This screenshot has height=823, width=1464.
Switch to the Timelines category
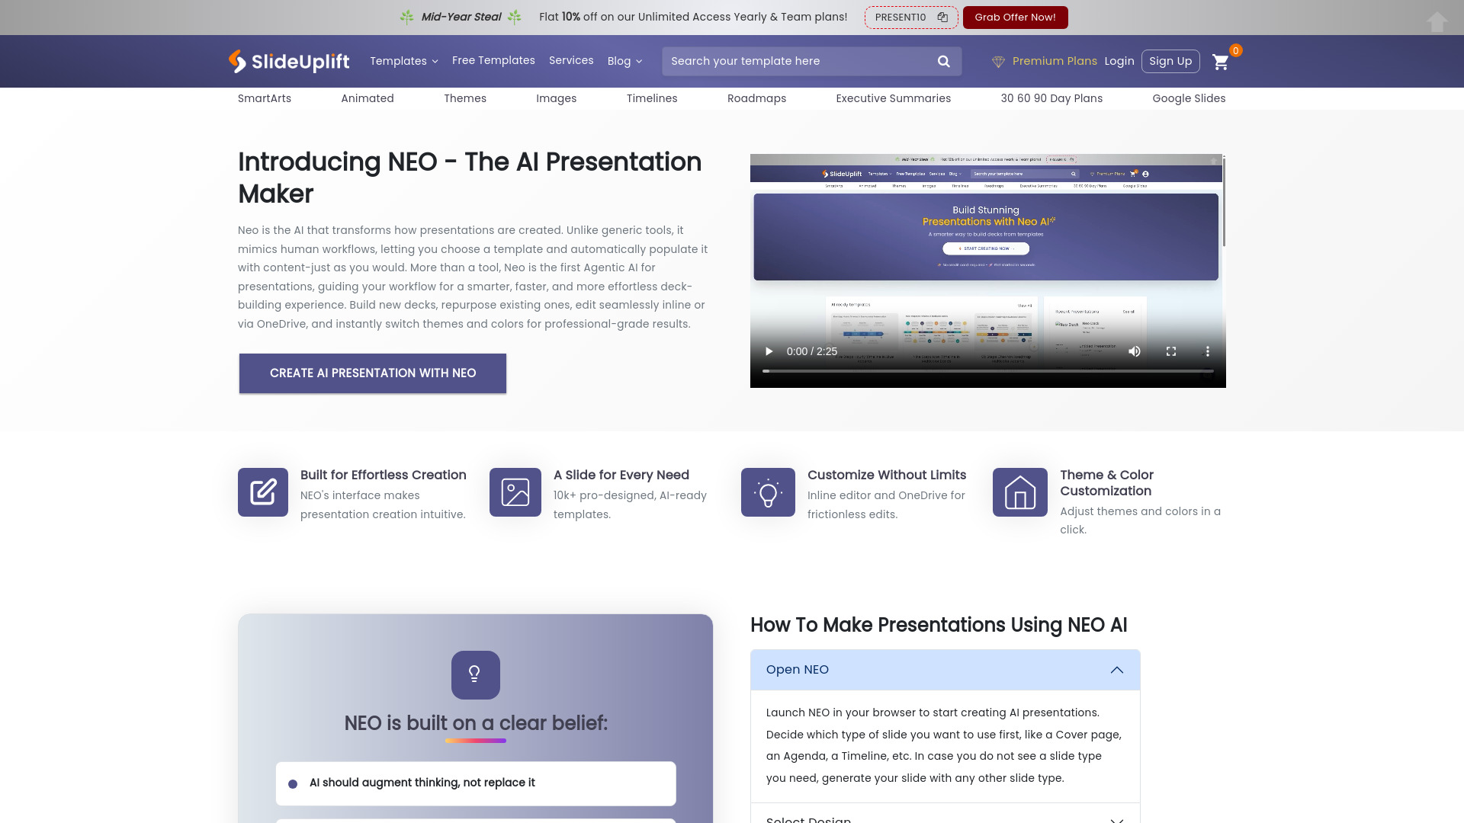pos(652,98)
